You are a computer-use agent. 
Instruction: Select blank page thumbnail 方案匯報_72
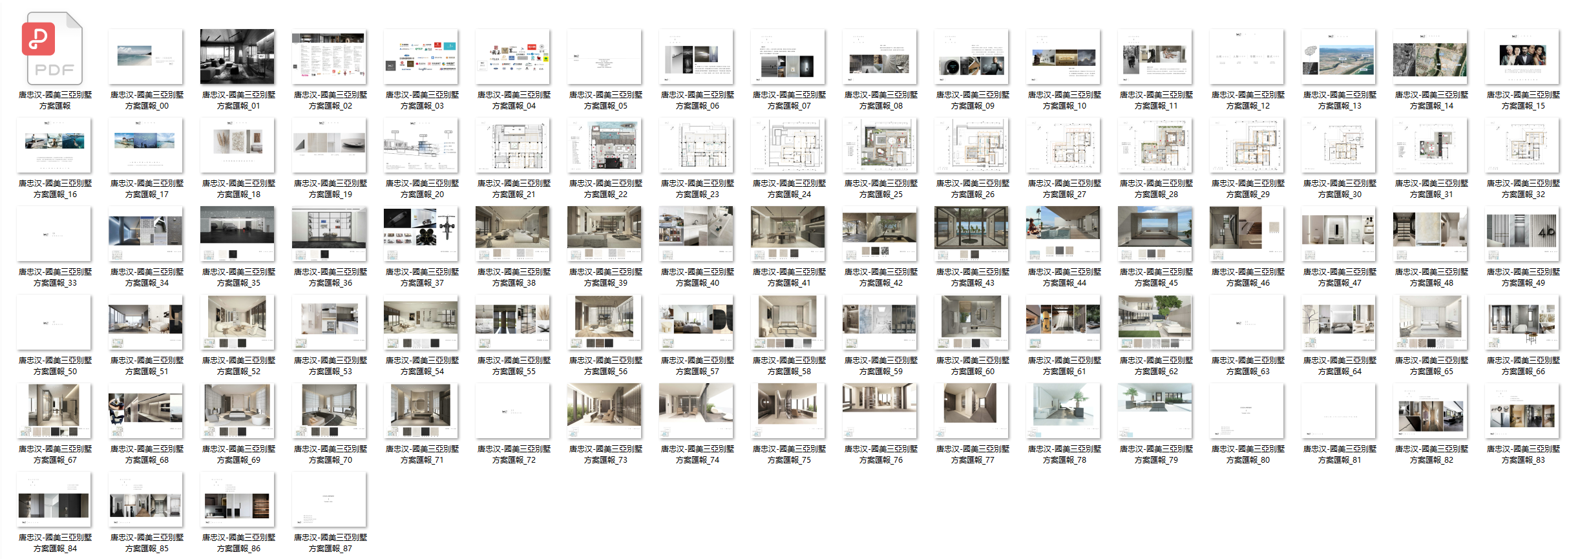tap(512, 411)
